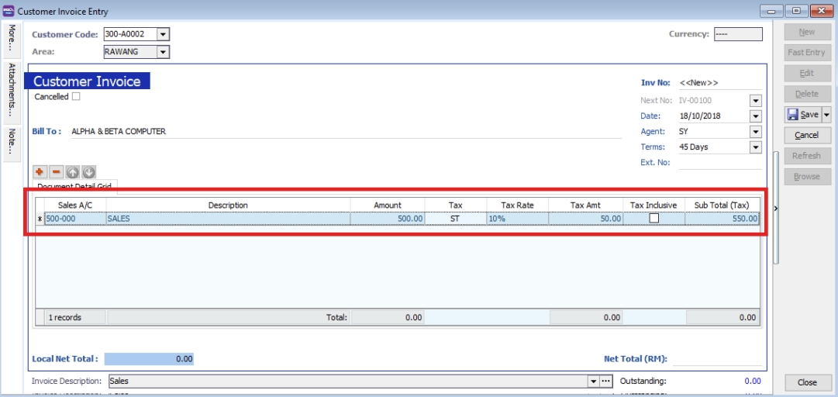Screen dimensions: 838x397
Task: Click the Inv No field showing <<New>>
Action: click(x=720, y=83)
